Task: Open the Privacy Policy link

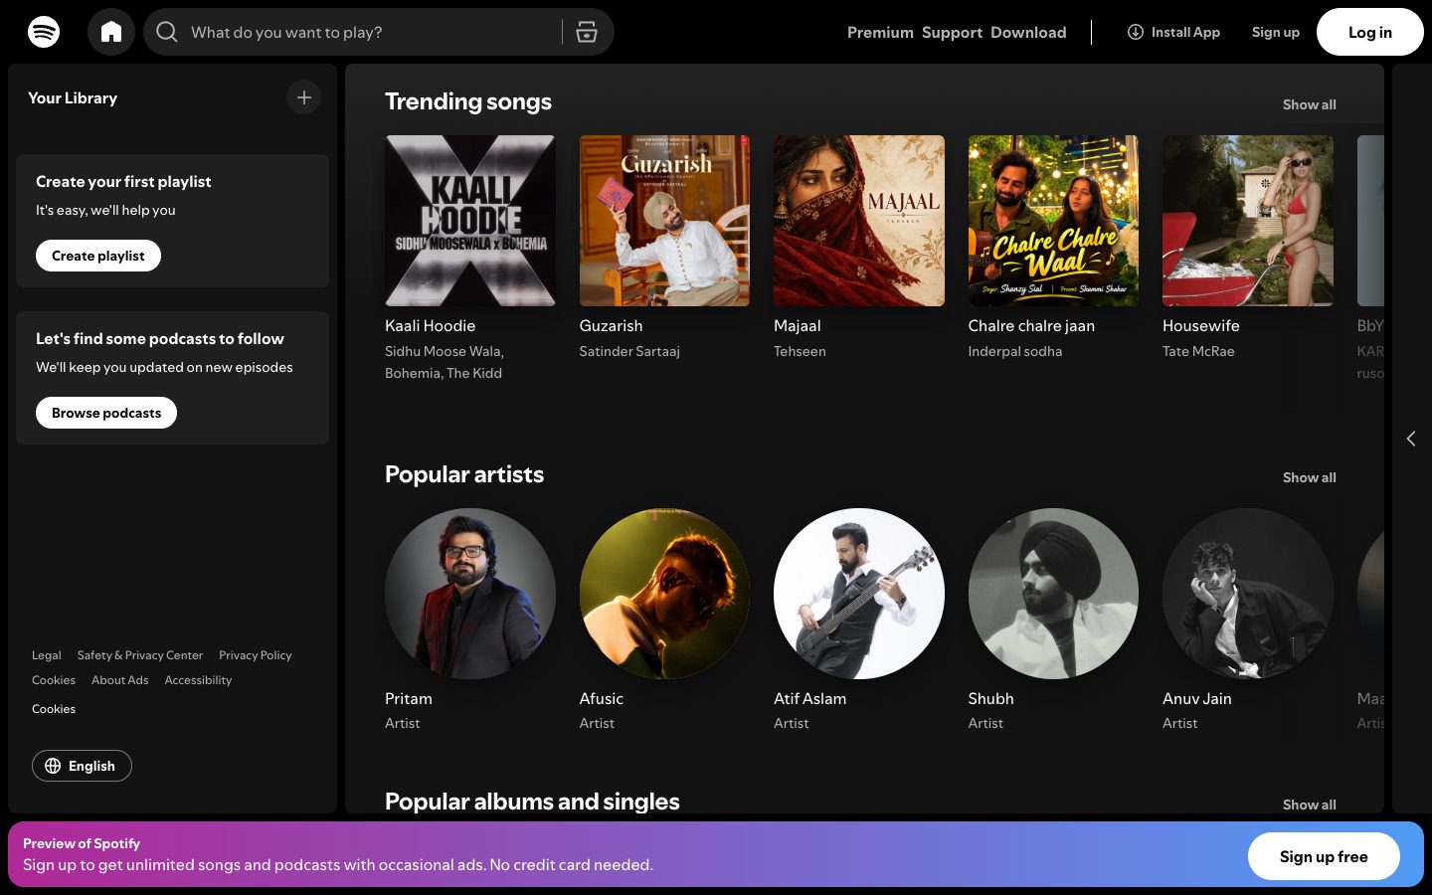Action: (256, 655)
